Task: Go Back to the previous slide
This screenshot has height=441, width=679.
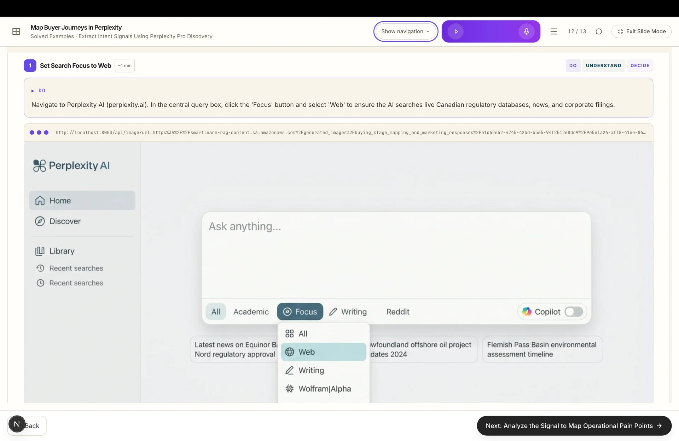Action: click(32, 426)
